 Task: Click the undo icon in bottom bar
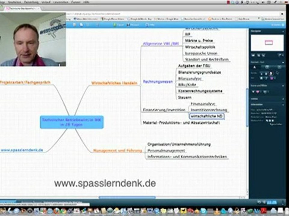point(259,202)
